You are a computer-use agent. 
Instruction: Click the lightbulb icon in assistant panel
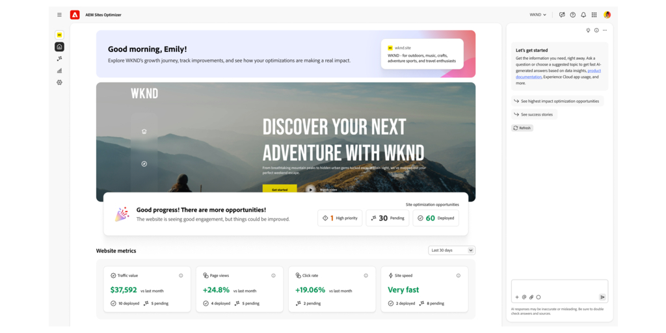[588, 30]
